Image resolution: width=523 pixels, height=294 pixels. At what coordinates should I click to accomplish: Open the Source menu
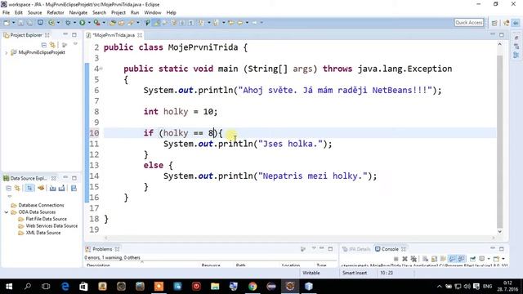34,13
